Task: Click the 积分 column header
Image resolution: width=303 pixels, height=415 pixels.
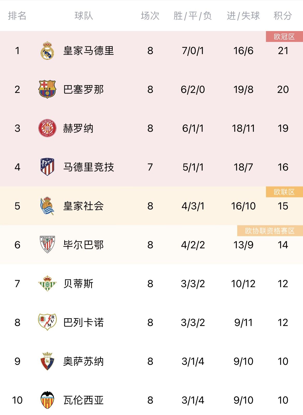Action: 283,16
